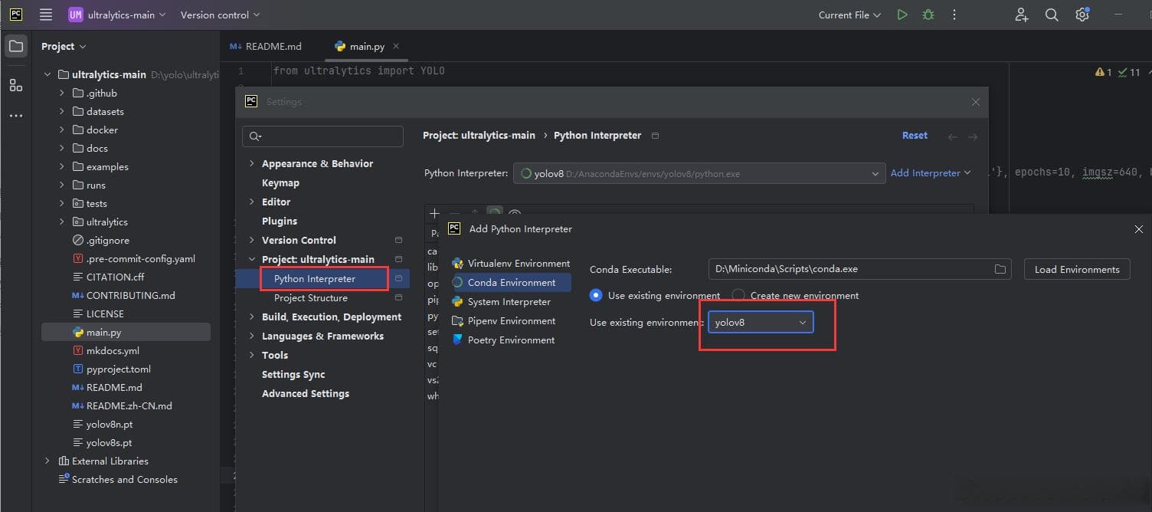1152x512 pixels.
Task: Go forward using the Settings forward arrow
Action: click(973, 136)
